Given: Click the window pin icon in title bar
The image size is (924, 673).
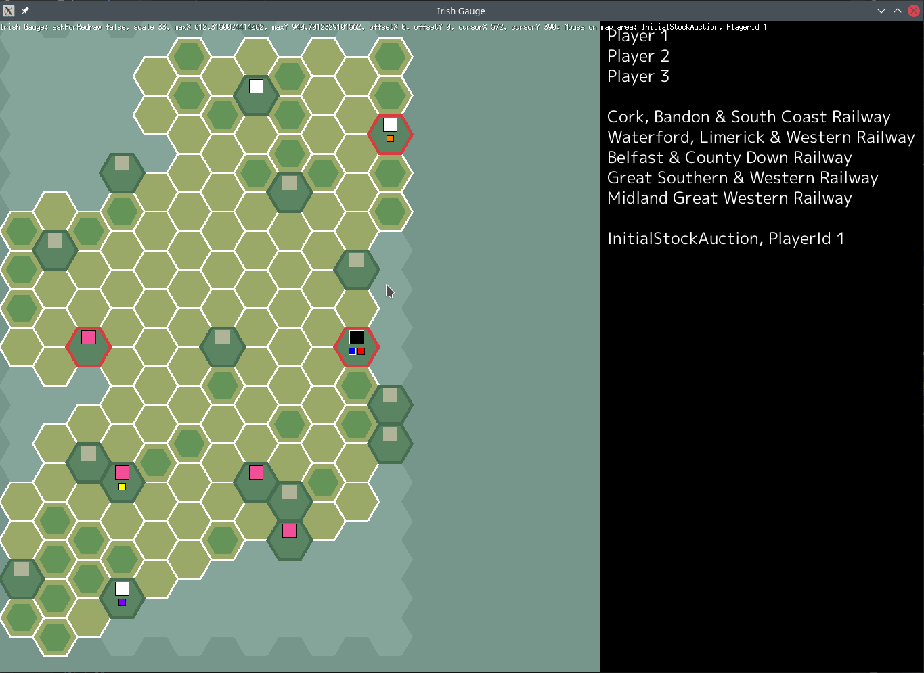Looking at the screenshot, I should 25,11.
